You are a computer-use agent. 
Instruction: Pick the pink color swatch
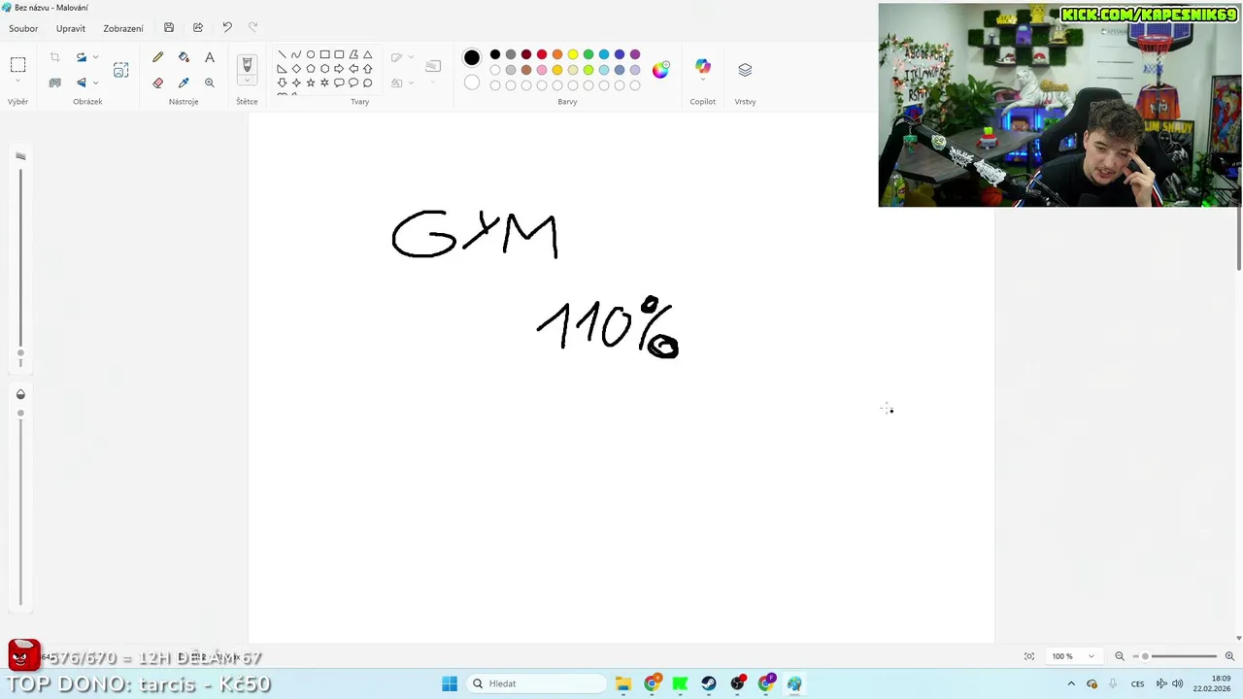pyautogui.click(x=542, y=70)
